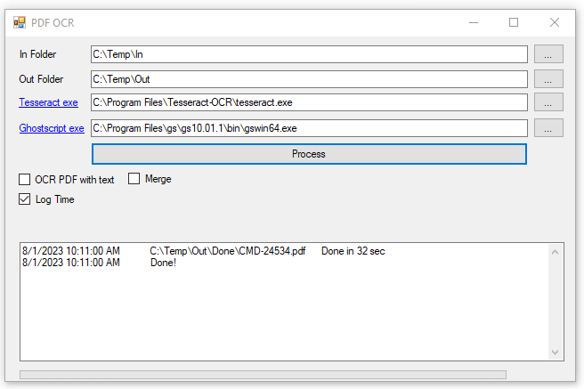Click the PDF OCR app icon in title bar

click(x=20, y=22)
